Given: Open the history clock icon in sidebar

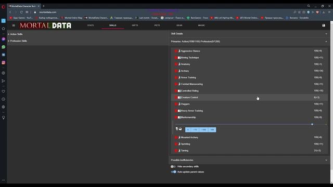Looking at the screenshot, I should (4, 99).
